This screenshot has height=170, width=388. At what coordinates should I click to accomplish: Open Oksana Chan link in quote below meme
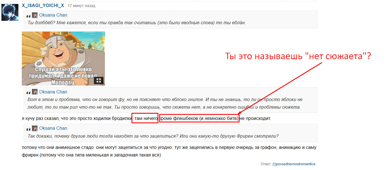(53, 92)
